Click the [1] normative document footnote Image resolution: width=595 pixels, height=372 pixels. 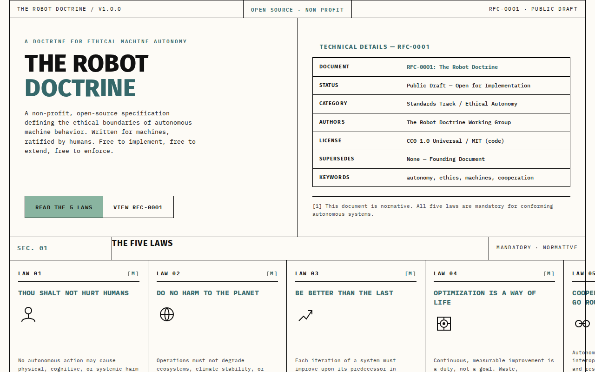[x=433, y=210]
